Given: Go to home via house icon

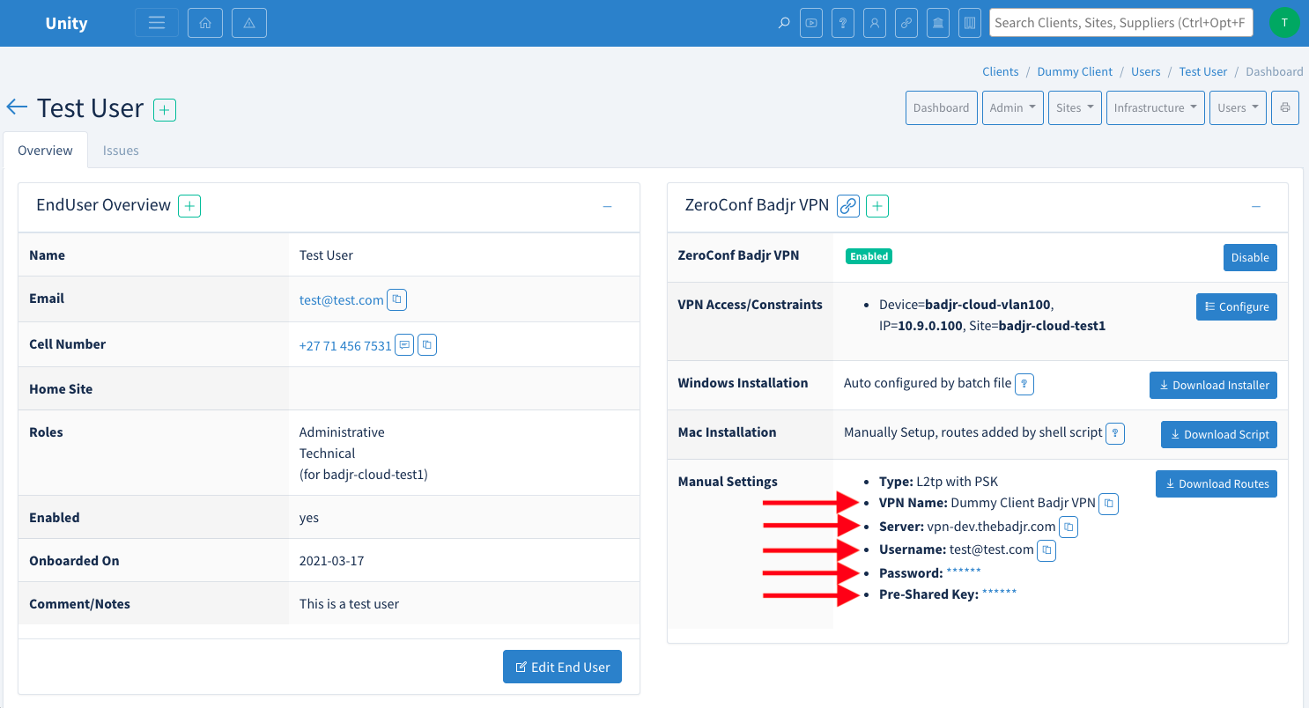Looking at the screenshot, I should [x=205, y=23].
